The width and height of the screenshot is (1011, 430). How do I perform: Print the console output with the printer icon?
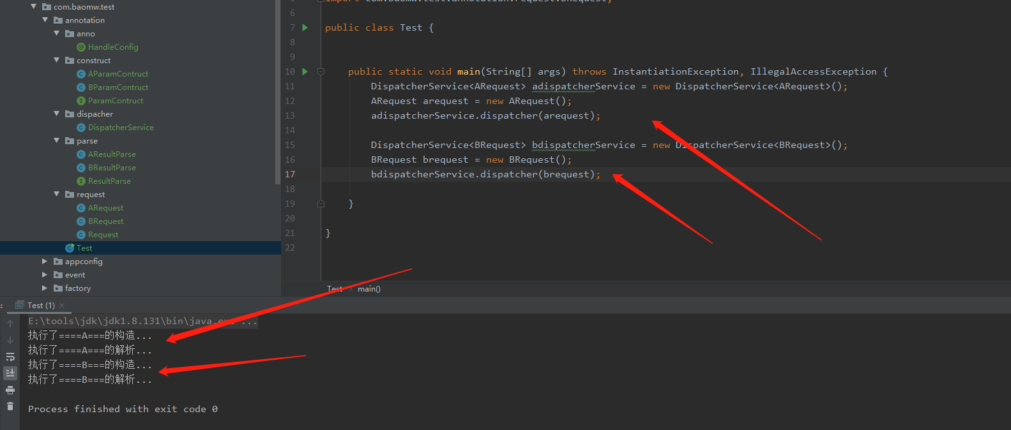10,390
